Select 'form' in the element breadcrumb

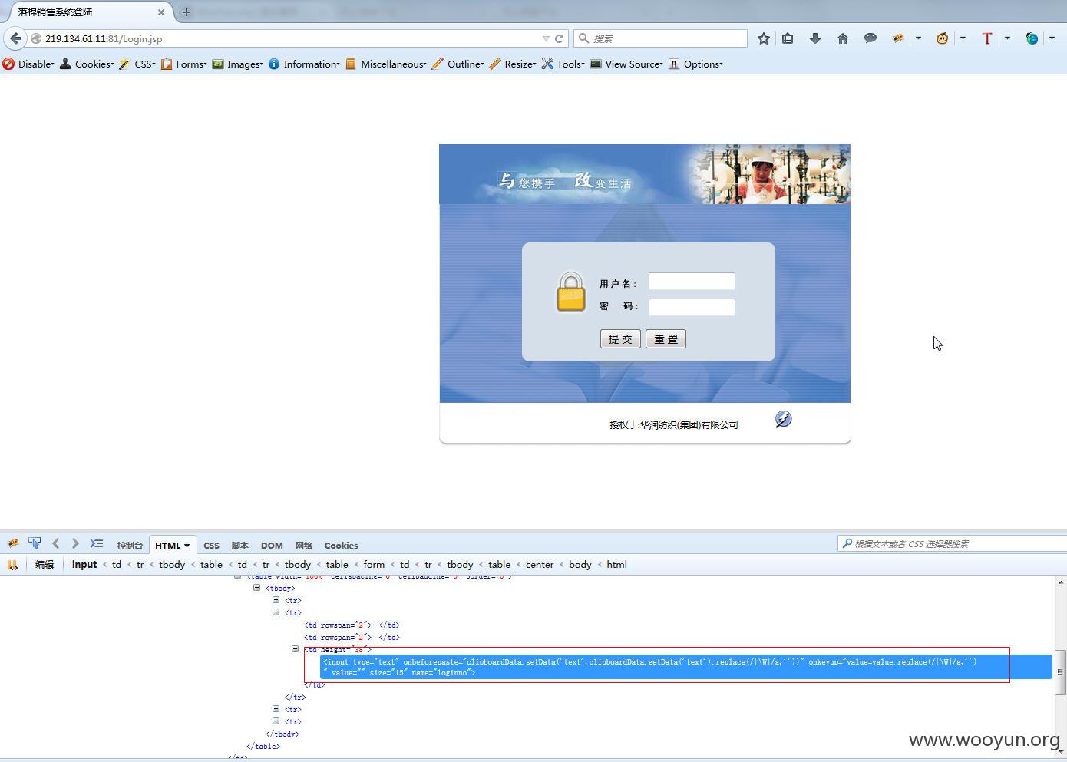pos(374,565)
